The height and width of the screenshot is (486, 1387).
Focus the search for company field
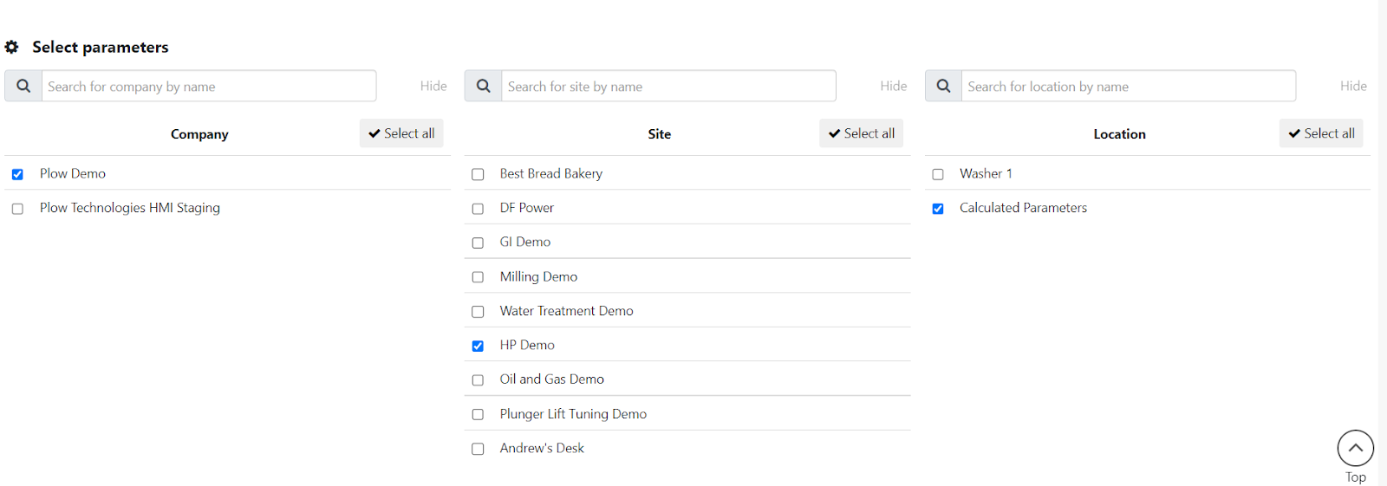click(x=209, y=86)
